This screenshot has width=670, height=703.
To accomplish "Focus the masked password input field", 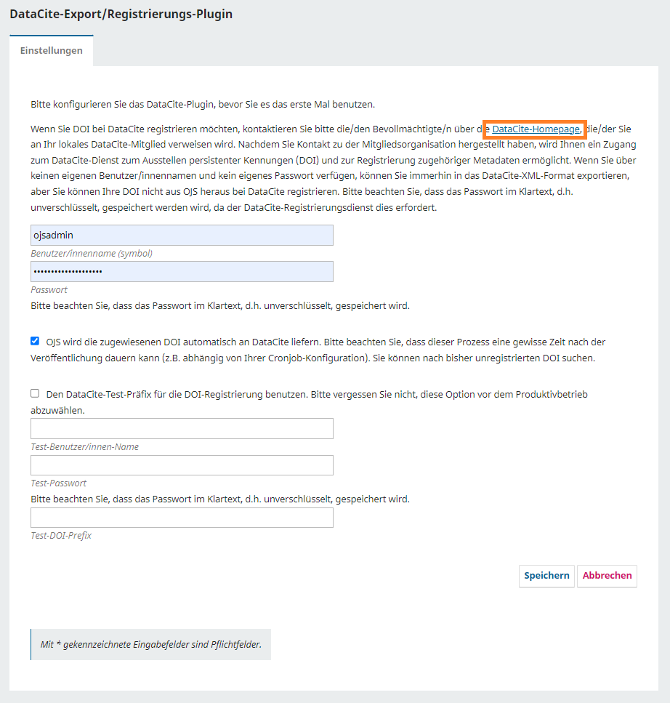I will (182, 272).
